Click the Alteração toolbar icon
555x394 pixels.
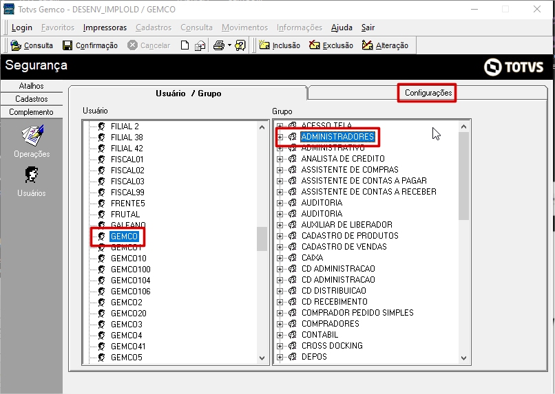tap(368, 45)
